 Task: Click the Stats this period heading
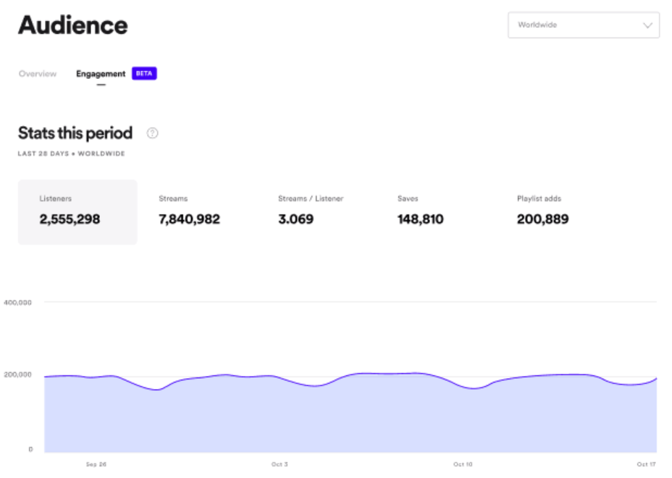click(75, 133)
